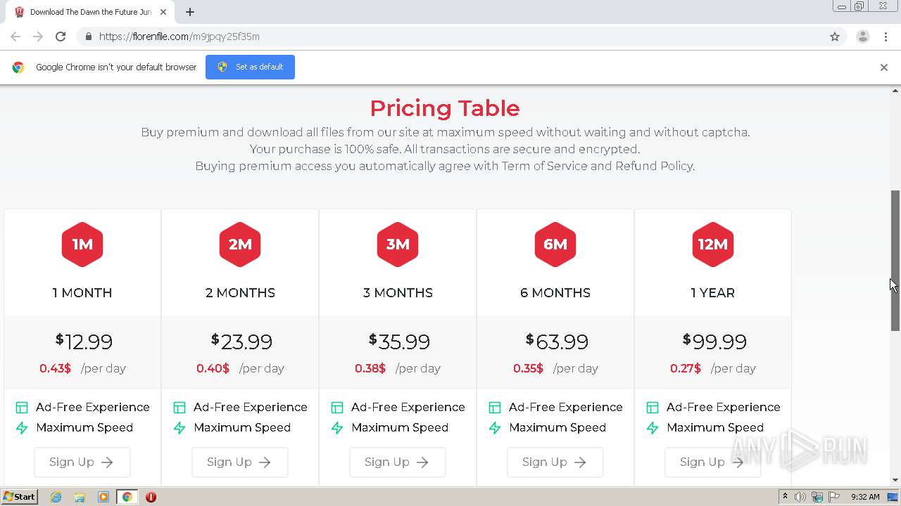Sign up for the 1 month plan

82,462
